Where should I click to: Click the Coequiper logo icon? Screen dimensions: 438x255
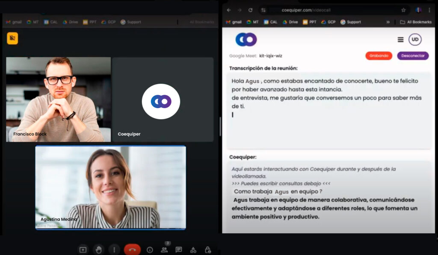tap(246, 39)
